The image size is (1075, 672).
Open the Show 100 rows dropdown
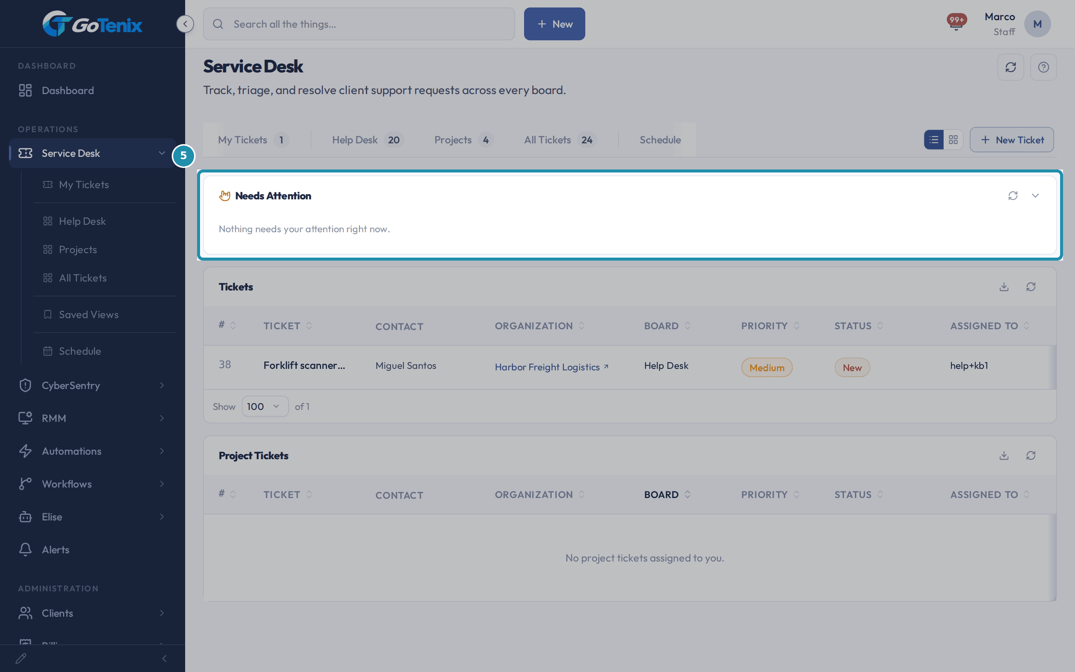pyautogui.click(x=265, y=406)
